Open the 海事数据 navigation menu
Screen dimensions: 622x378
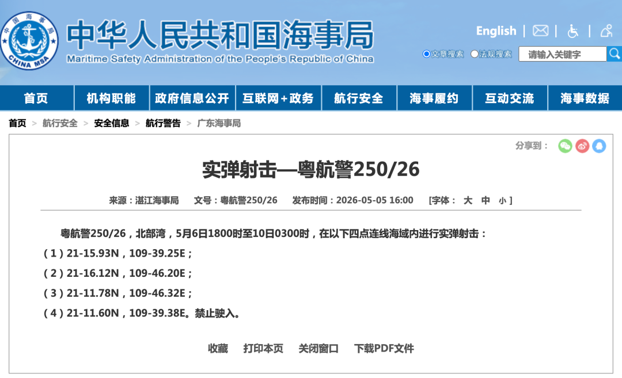coord(585,98)
